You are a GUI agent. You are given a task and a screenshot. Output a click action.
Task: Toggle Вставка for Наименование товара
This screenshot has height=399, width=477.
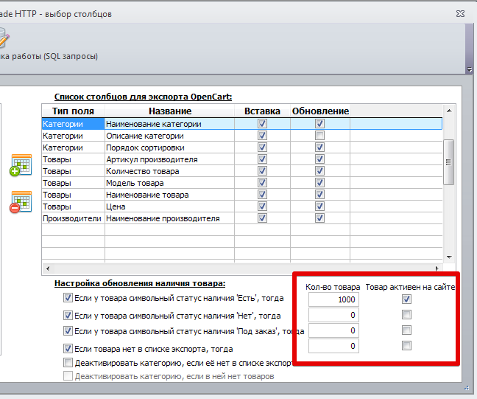pyautogui.click(x=262, y=195)
